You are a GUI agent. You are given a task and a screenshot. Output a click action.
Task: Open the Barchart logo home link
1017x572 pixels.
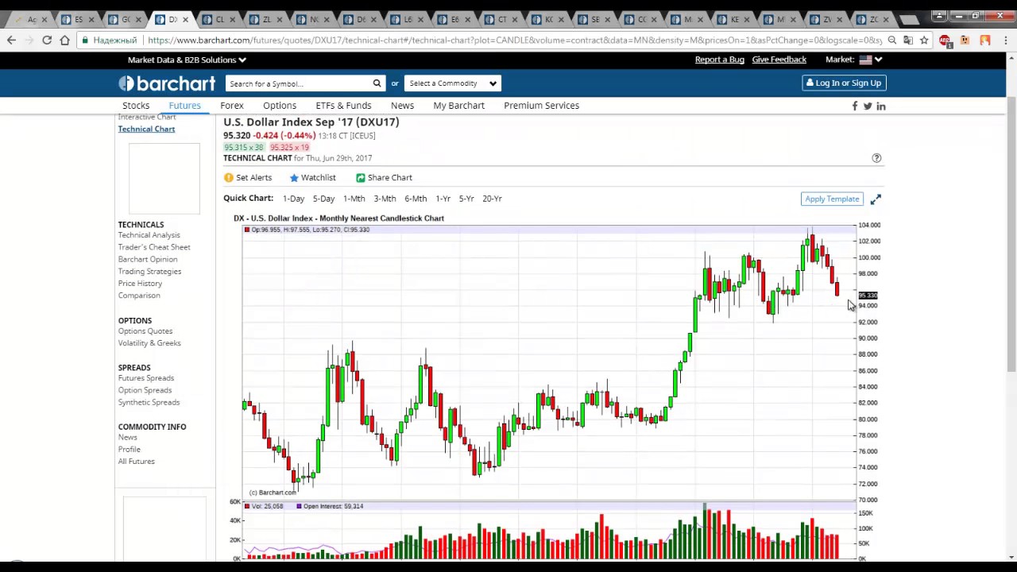(x=167, y=83)
